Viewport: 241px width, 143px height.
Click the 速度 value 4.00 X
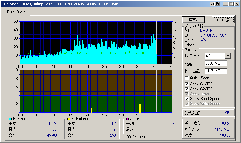(x=224, y=135)
